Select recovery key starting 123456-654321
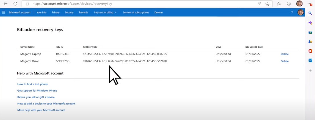 (x=125, y=54)
